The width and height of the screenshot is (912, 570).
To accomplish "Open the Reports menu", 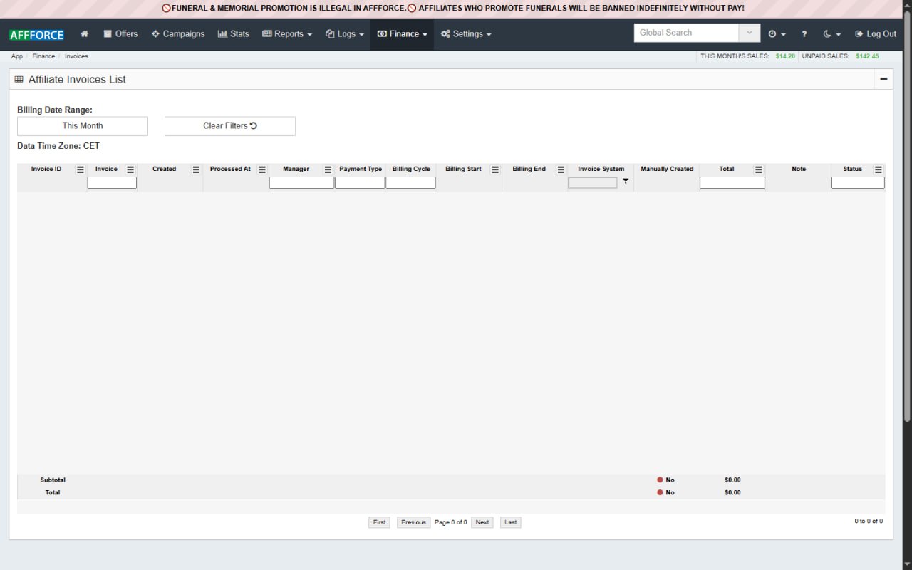I will click(x=287, y=34).
